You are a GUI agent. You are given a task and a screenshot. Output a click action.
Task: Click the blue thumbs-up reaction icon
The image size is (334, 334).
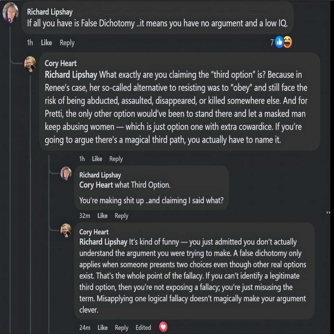[x=279, y=42]
